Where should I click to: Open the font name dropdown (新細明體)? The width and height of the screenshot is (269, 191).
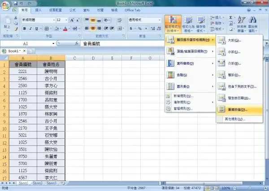pyautogui.click(x=54, y=20)
